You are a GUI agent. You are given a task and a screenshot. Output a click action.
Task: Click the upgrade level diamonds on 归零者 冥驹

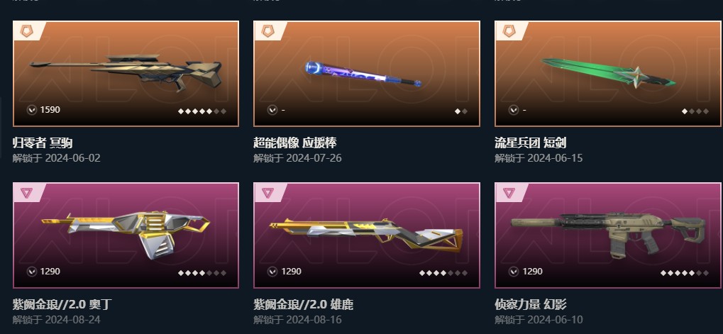point(202,111)
